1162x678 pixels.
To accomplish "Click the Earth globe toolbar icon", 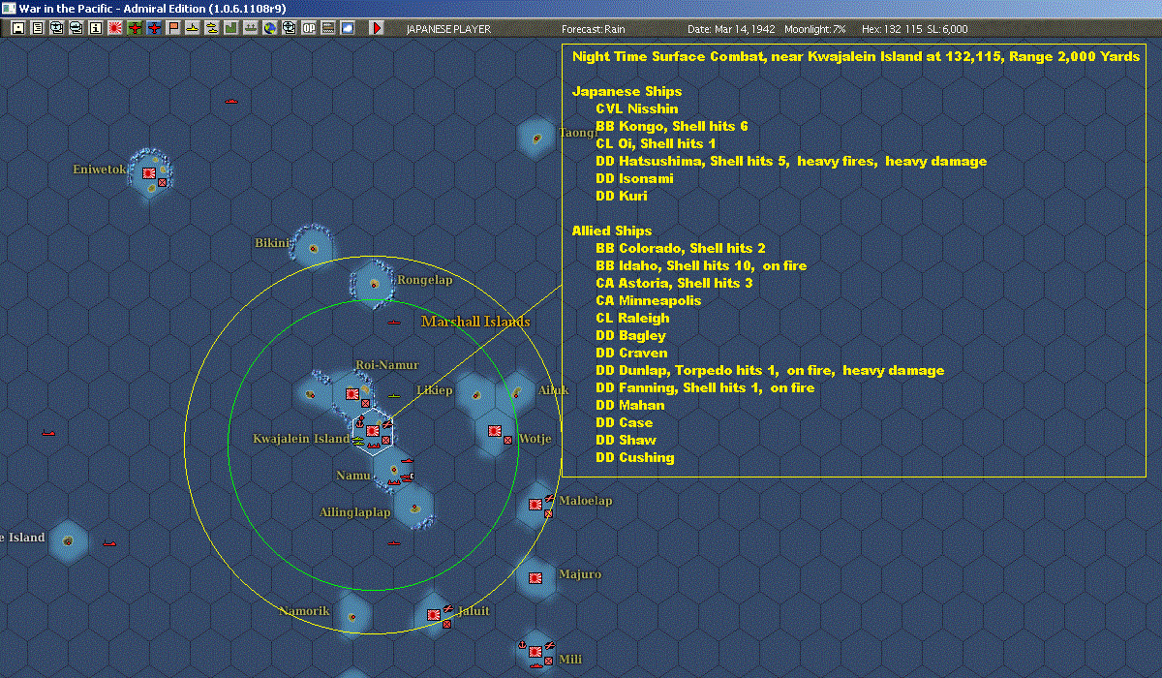I will [269, 28].
